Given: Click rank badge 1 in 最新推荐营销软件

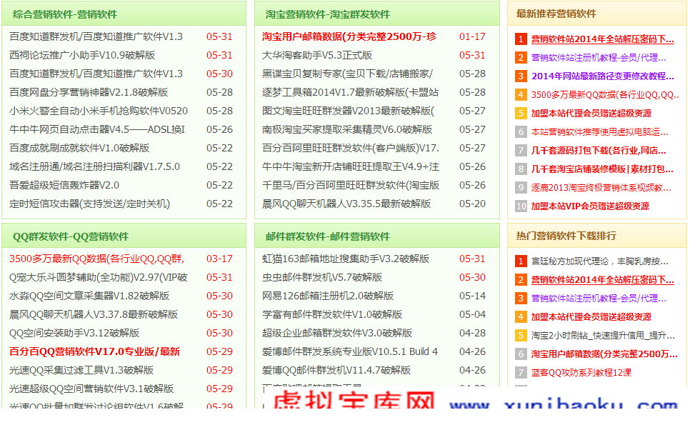Looking at the screenshot, I should 521,39.
